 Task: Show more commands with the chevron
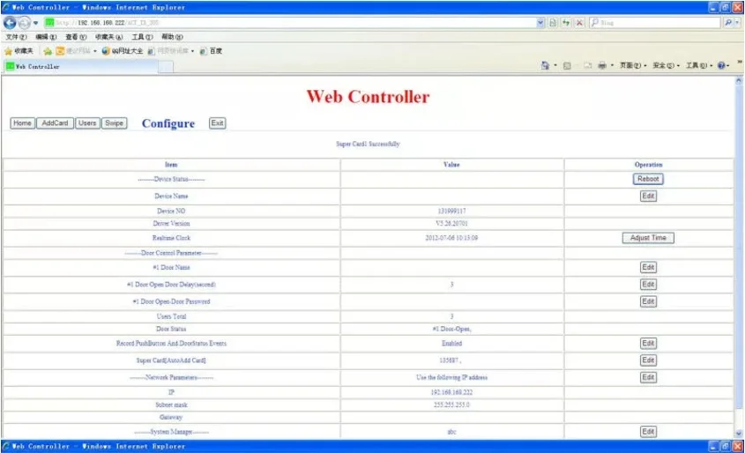click(740, 62)
